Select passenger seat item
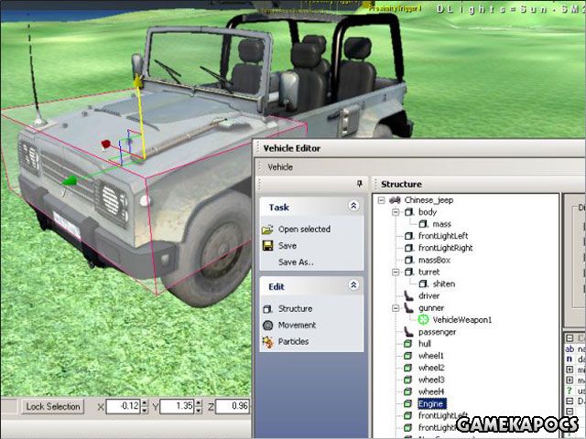Screen dimensions: 586x439 click(437, 332)
